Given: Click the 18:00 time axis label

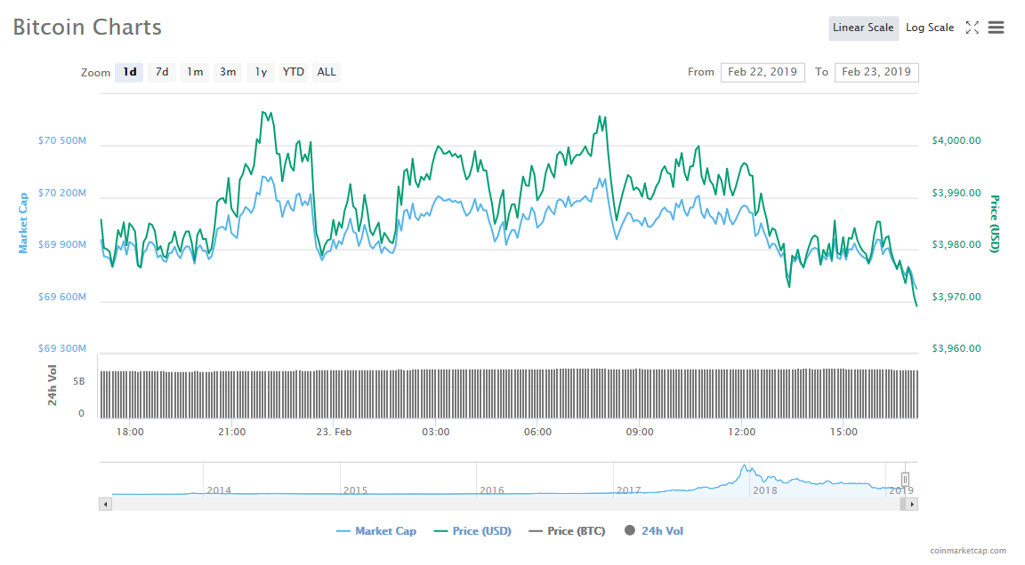Looking at the screenshot, I should 130,432.
